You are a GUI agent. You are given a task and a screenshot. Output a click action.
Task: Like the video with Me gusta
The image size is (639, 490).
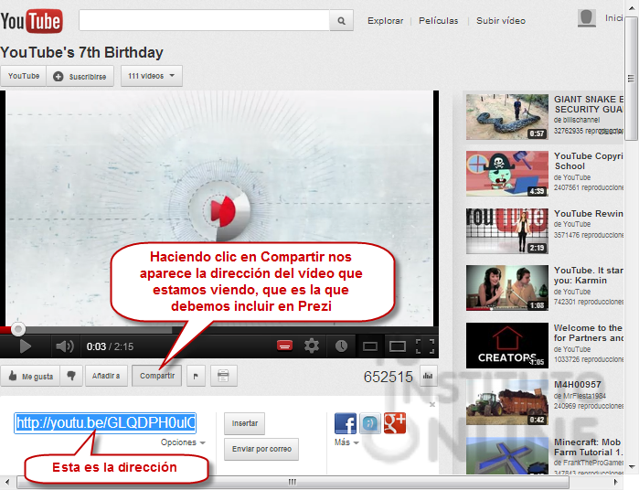(30, 376)
